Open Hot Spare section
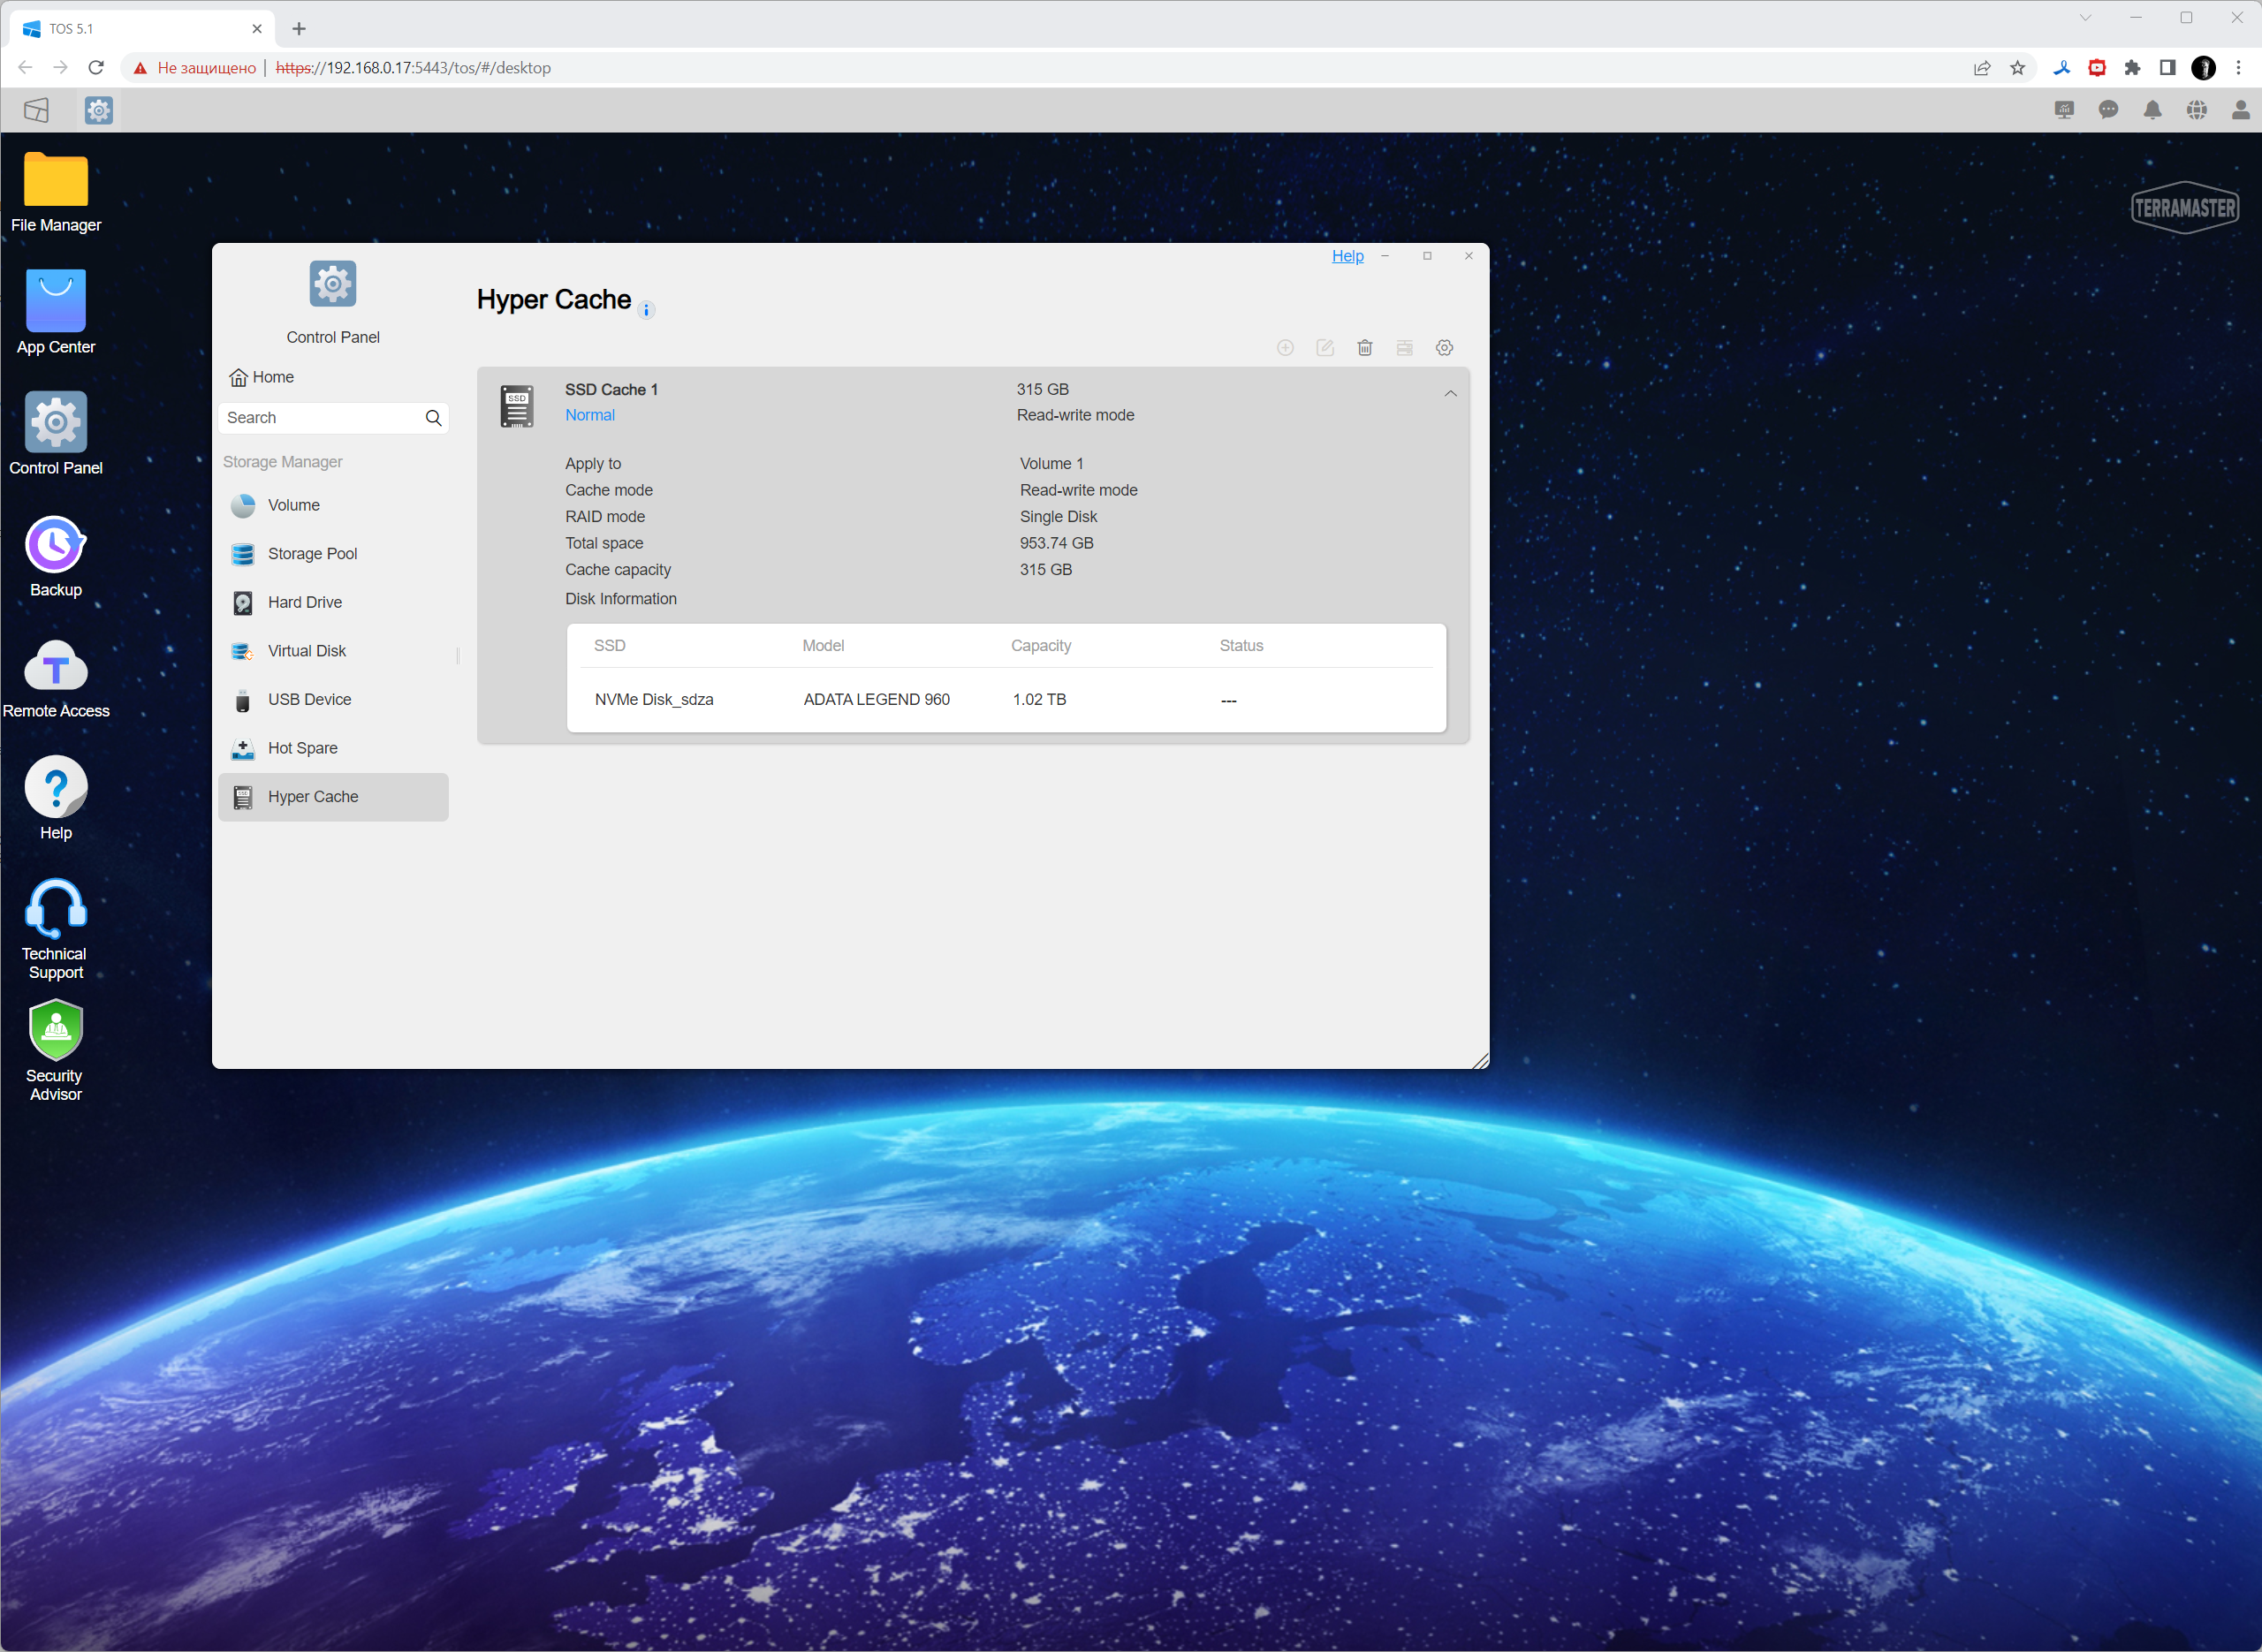The width and height of the screenshot is (2262, 1652). click(x=302, y=749)
